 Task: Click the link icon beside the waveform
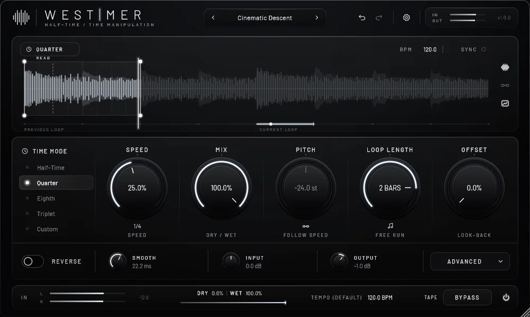(x=505, y=85)
